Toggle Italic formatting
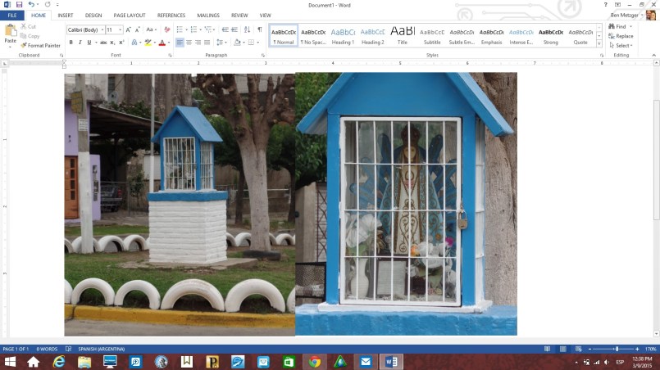This screenshot has width=660, height=370. pyautogui.click(x=80, y=43)
